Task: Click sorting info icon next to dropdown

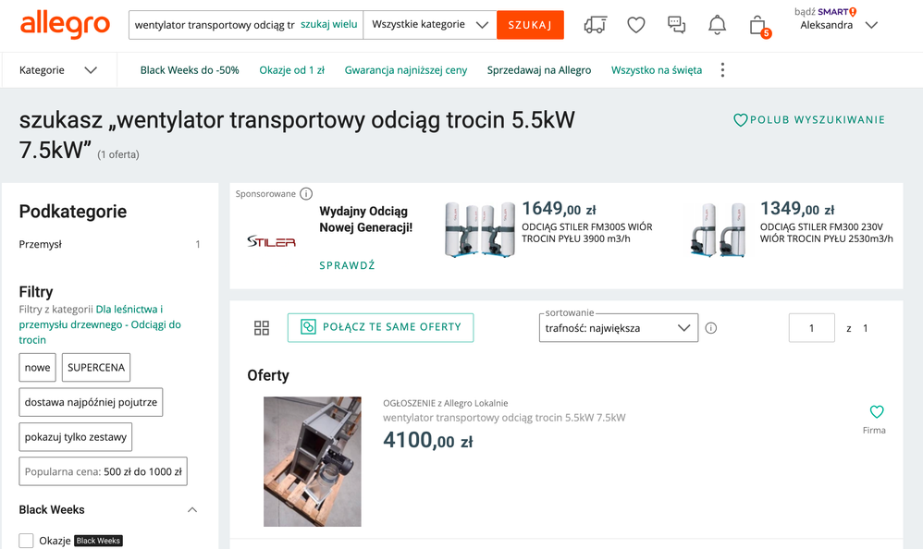Action: (711, 328)
